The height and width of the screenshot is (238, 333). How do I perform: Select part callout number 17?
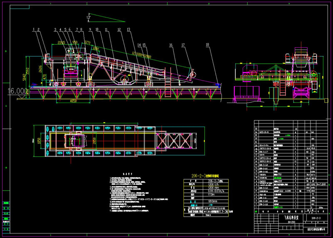[182, 44]
